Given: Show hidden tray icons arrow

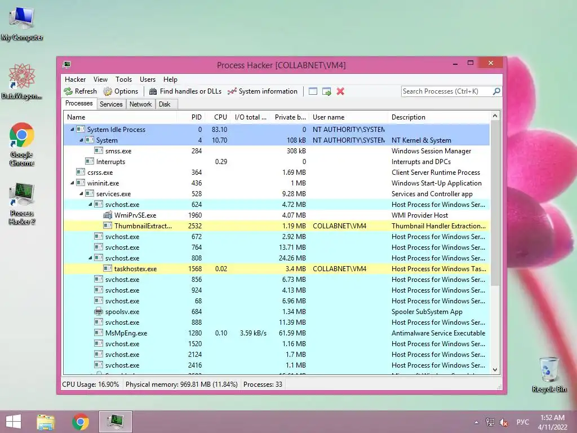Looking at the screenshot, I should [476, 422].
